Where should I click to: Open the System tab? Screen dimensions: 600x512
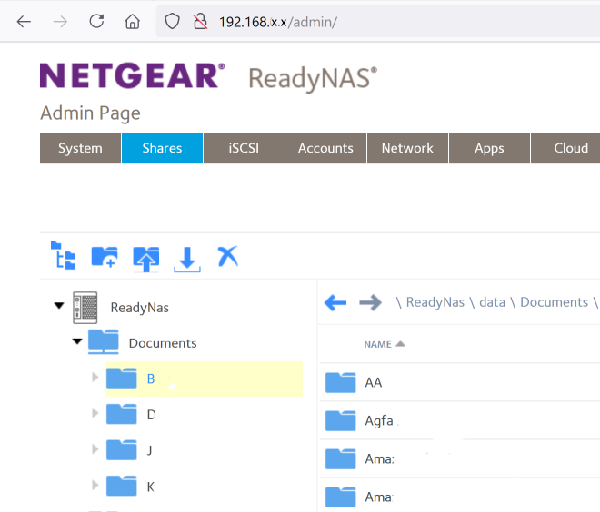click(80, 148)
